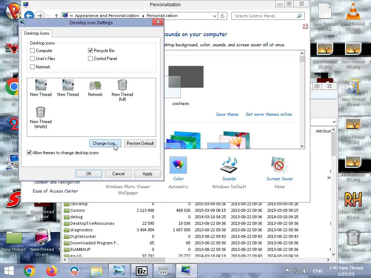Open the dropdown in the window behind Personalization
Image resolution: width=371 pixels, height=278 pixels.
(x=334, y=122)
